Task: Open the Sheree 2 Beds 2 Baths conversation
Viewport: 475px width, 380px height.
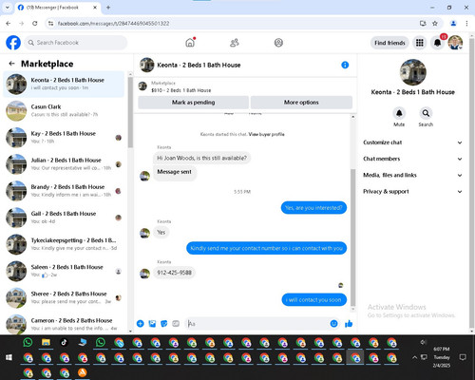Action: tap(64, 297)
